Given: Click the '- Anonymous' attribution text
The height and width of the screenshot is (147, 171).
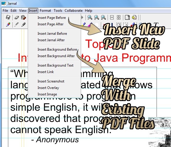Looking at the screenshot, I should point(55,140).
